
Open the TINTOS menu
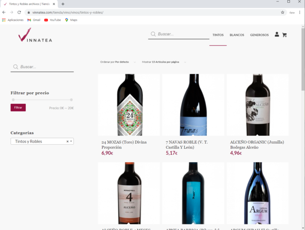(218, 35)
